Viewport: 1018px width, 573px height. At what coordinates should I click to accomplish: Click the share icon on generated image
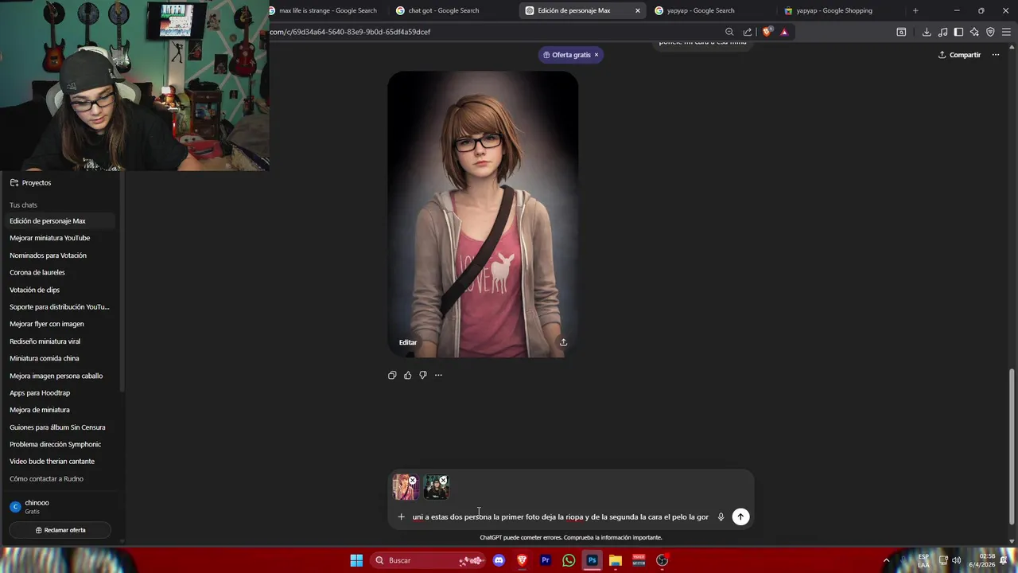tap(563, 342)
